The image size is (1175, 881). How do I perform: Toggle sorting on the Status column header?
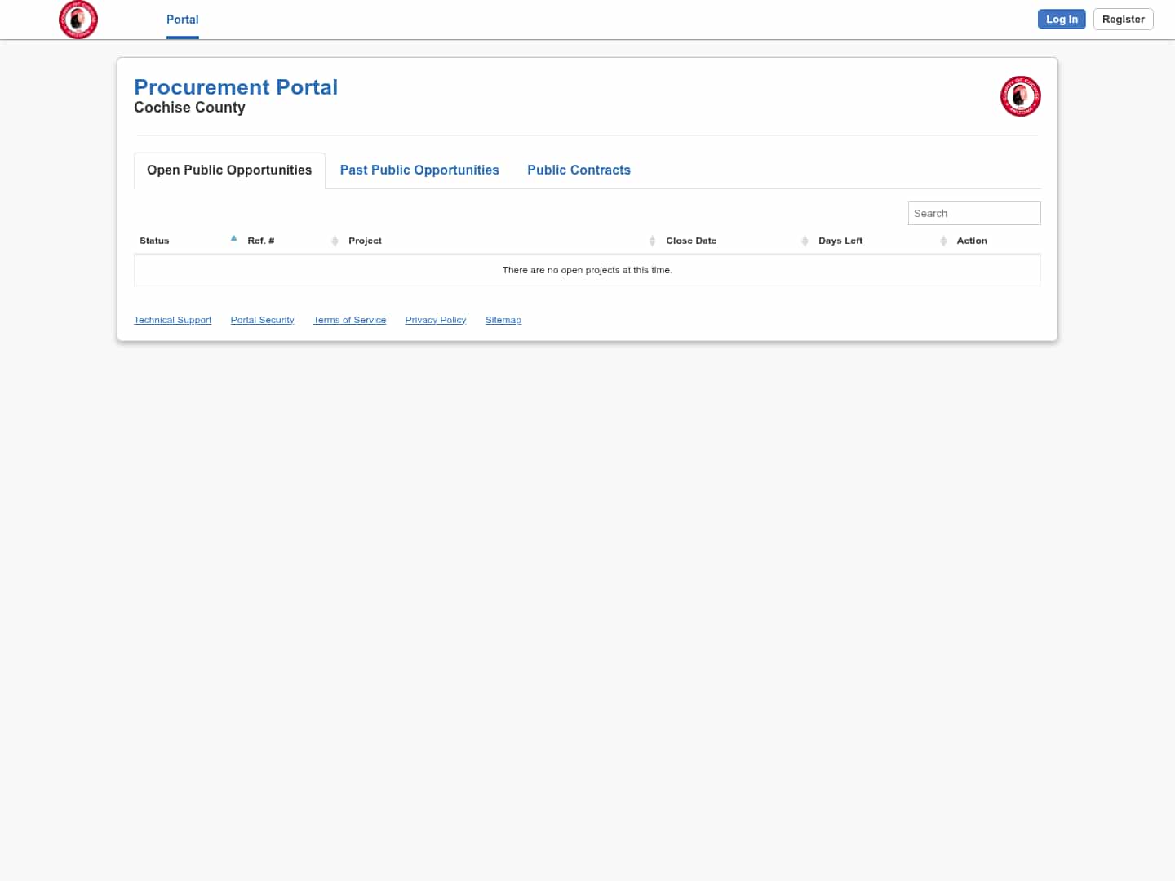pyautogui.click(x=154, y=241)
